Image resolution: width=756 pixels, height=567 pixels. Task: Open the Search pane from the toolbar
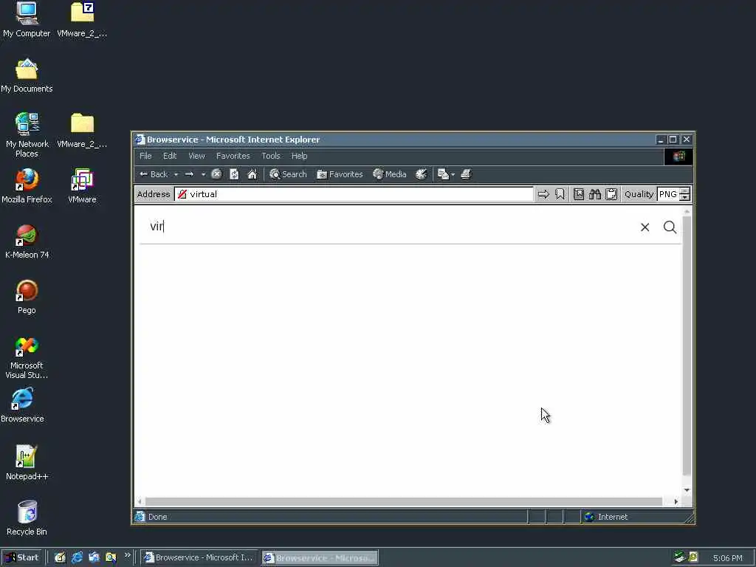(x=288, y=174)
